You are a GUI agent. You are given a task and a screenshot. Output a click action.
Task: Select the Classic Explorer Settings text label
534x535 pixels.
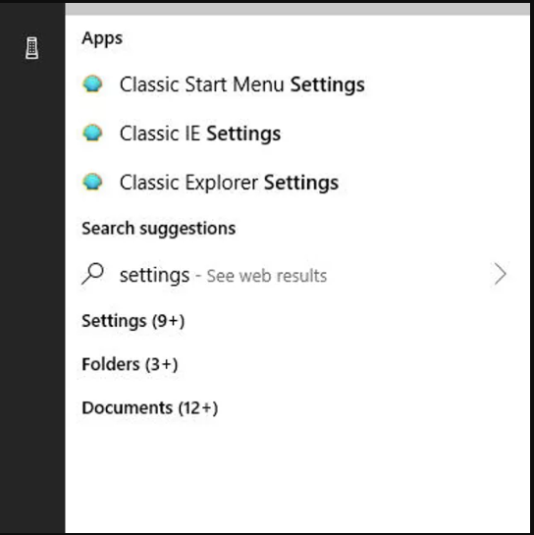(x=229, y=183)
